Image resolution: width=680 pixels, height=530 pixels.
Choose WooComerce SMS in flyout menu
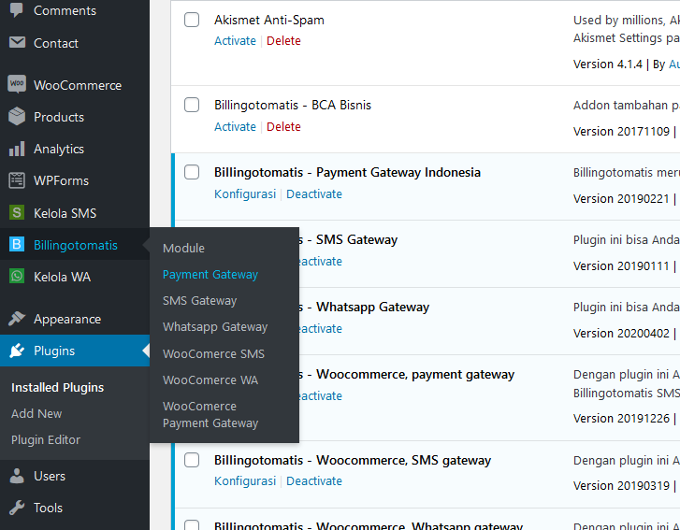tap(213, 354)
